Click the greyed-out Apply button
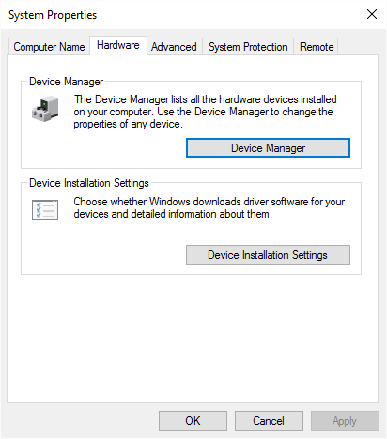The height and width of the screenshot is (439, 387). coord(345,421)
